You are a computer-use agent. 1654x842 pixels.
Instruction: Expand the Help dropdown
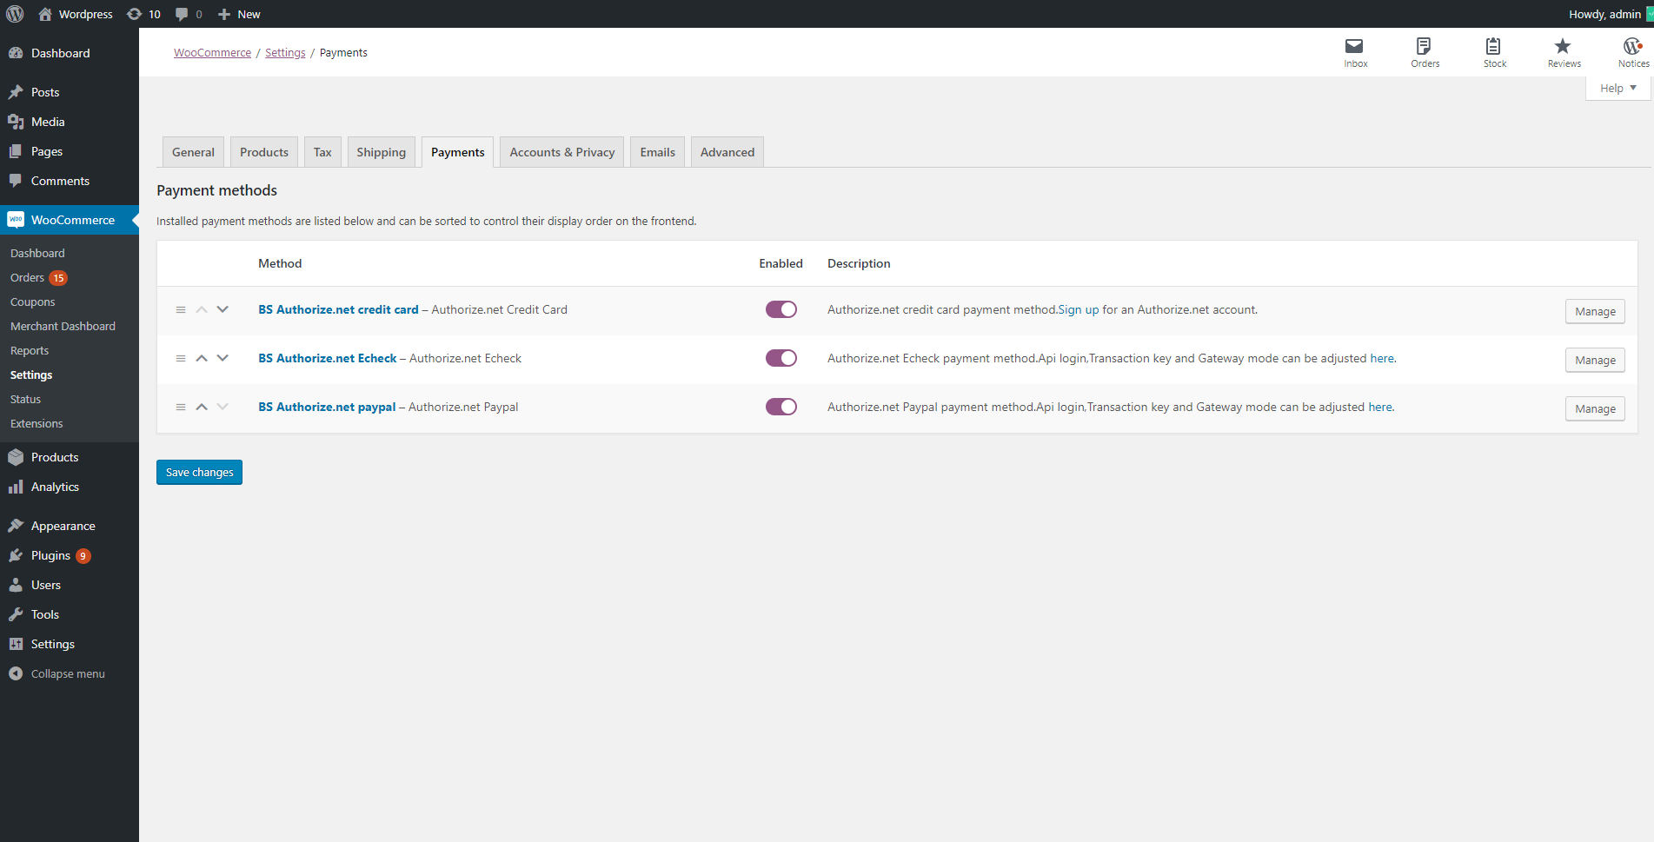pos(1618,88)
